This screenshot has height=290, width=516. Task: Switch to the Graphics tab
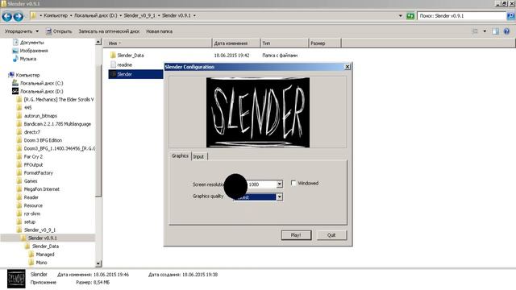point(180,155)
